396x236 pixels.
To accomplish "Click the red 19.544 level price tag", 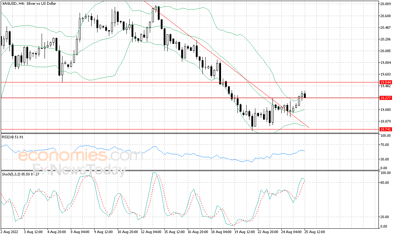I will pyautogui.click(x=386, y=82).
